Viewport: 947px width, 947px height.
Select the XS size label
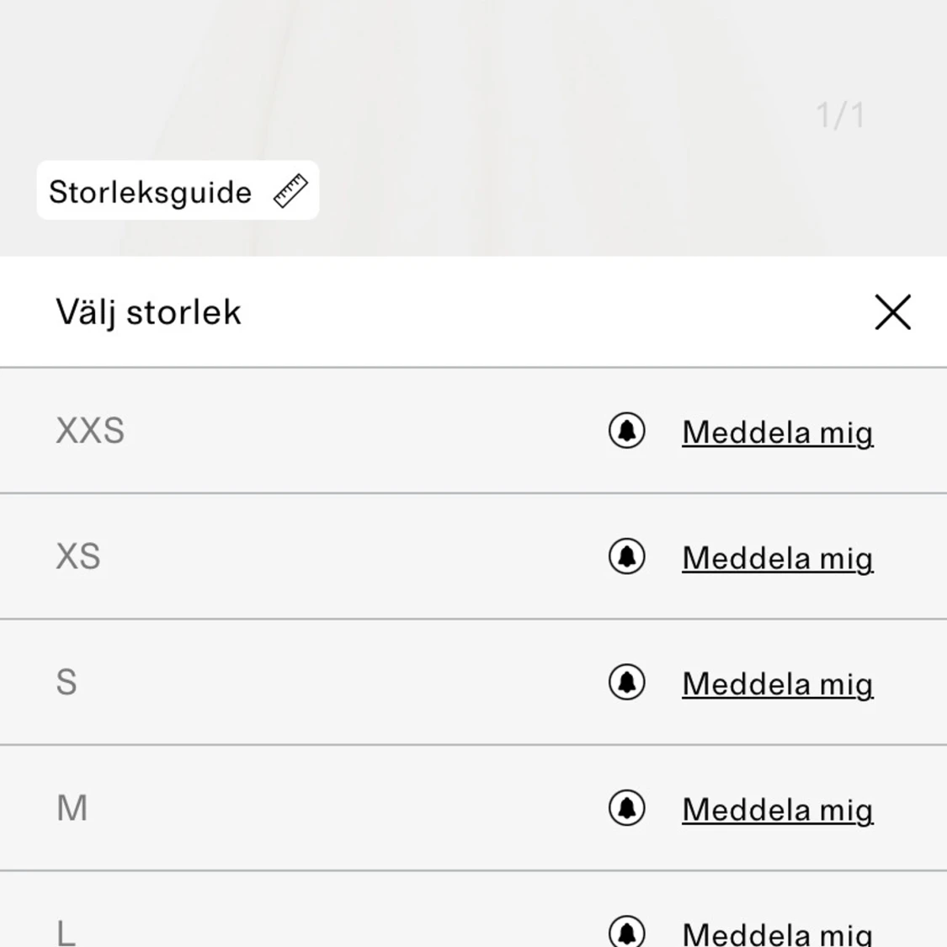pos(78,556)
